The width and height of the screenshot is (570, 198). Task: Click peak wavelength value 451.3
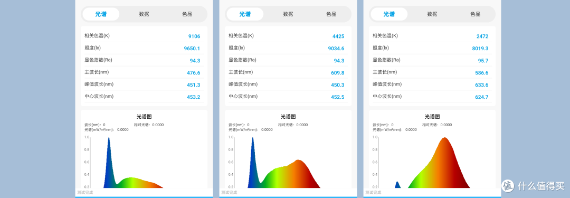click(x=193, y=85)
